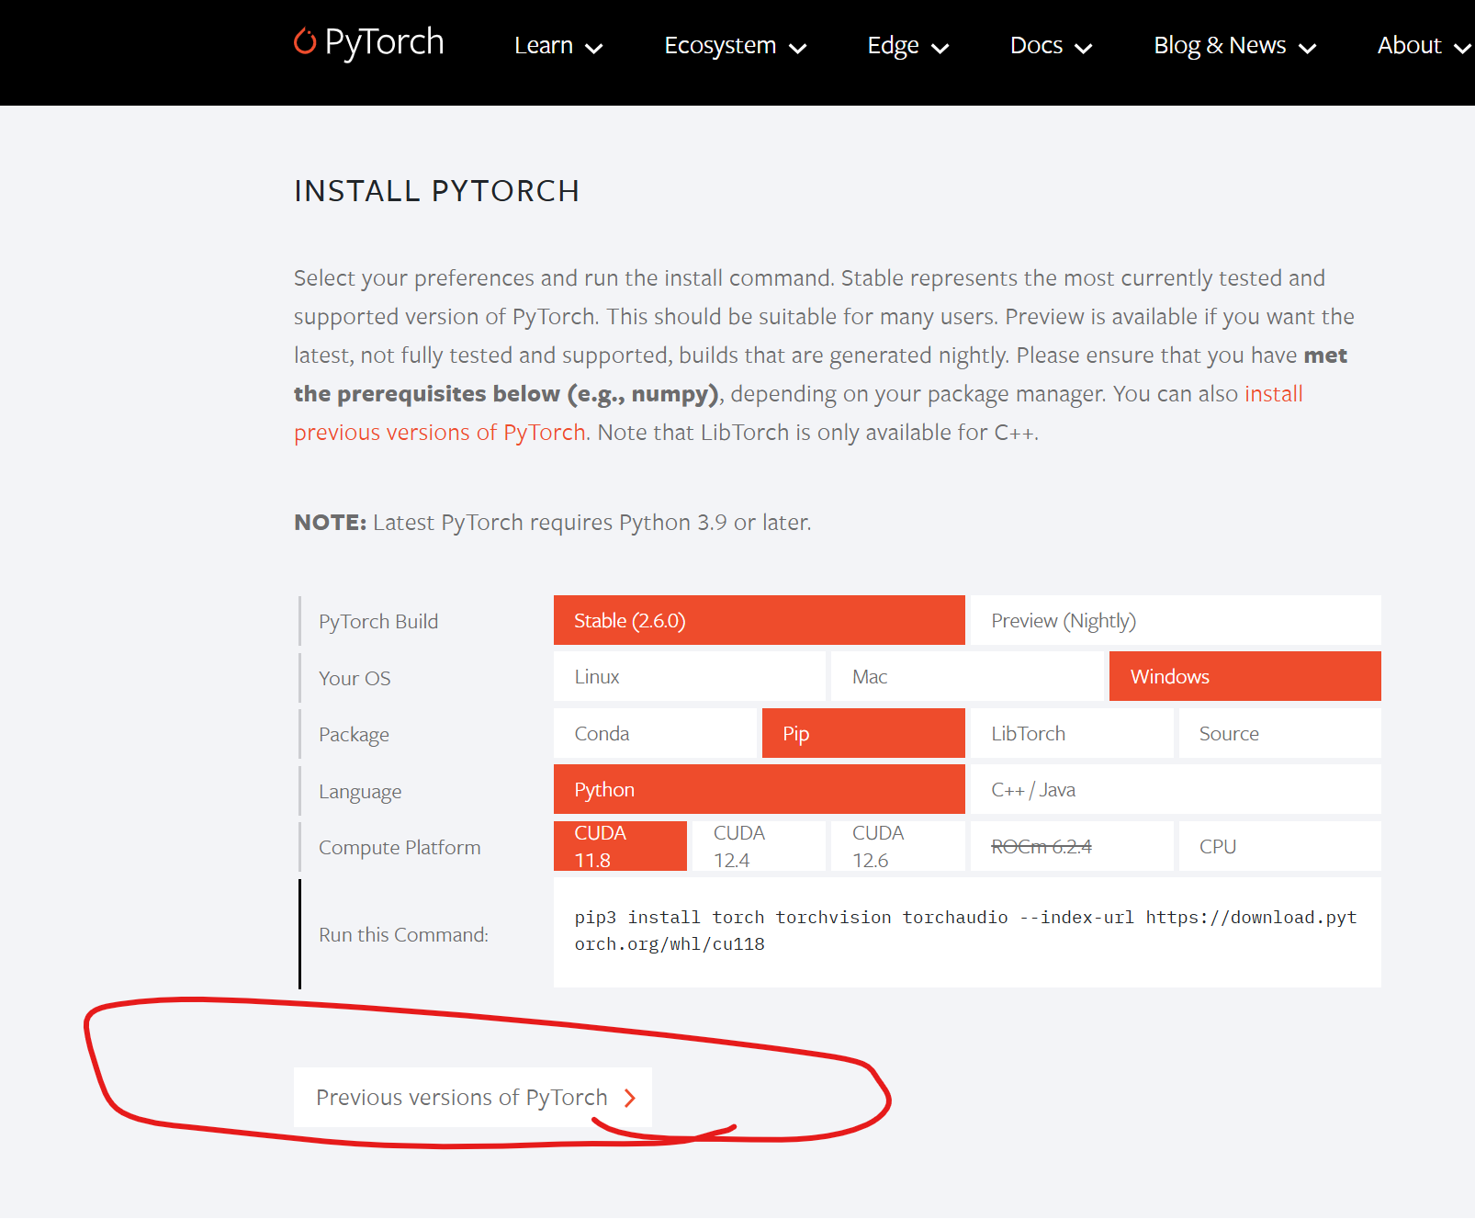Choose Windows as your OS
Image resolution: width=1475 pixels, height=1230 pixels.
(1245, 676)
